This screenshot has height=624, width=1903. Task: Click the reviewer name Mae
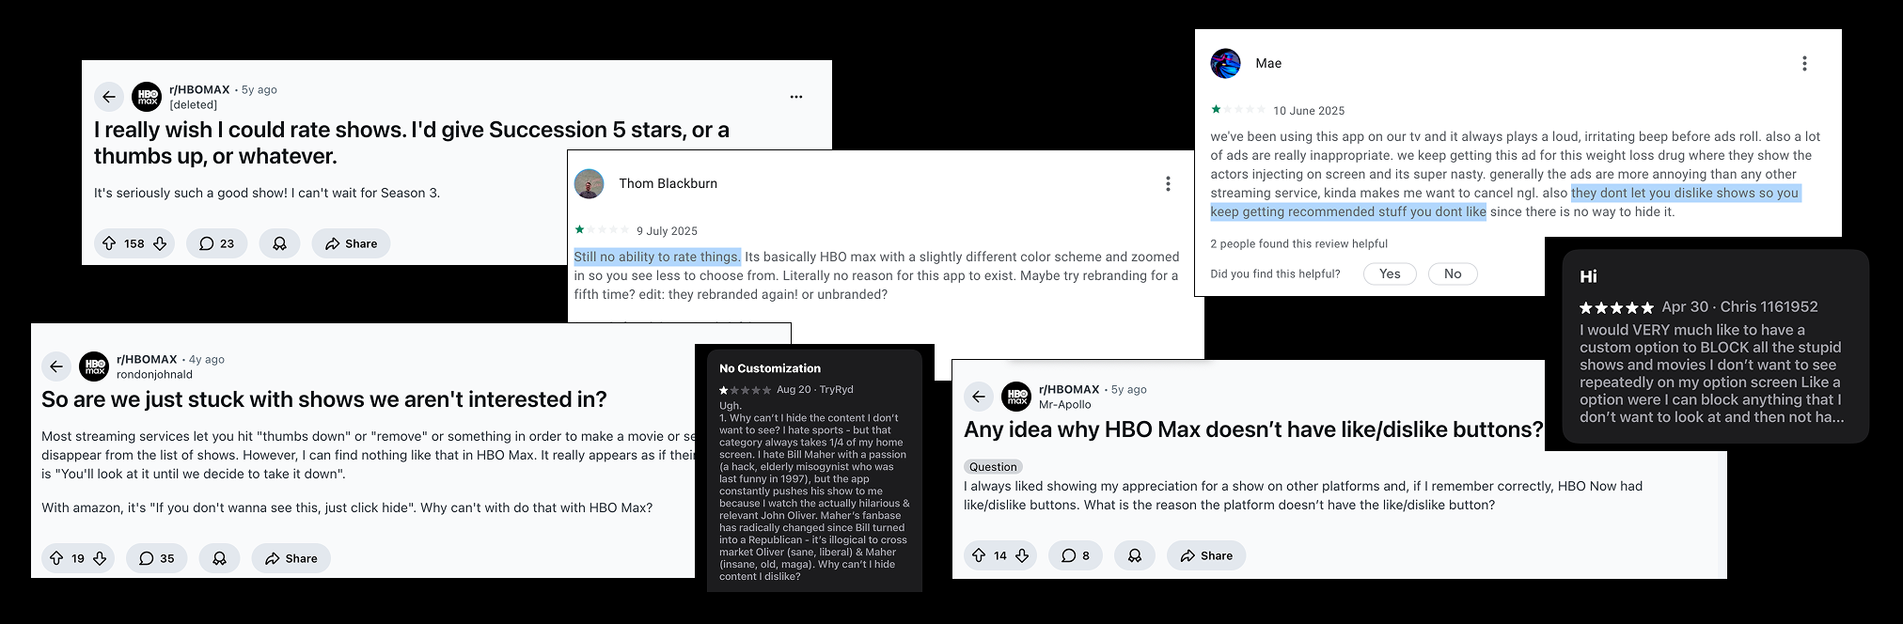tap(1268, 63)
